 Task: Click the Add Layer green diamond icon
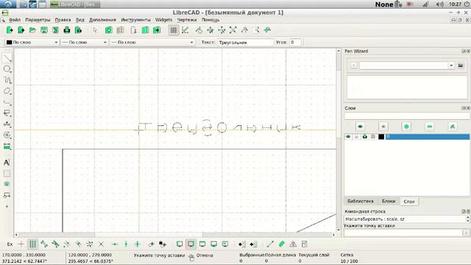point(406,127)
